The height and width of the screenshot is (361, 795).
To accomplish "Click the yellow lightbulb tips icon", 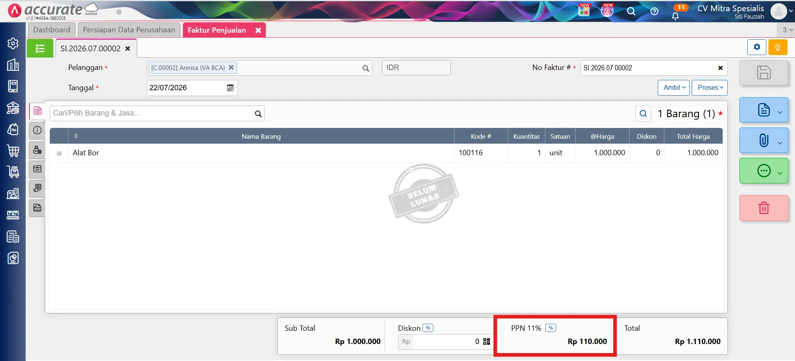I will pyautogui.click(x=778, y=47).
